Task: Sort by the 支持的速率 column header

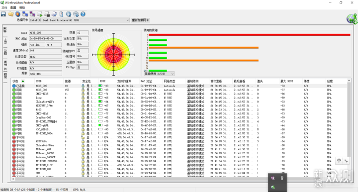Action: pyautogui.click(x=127, y=81)
